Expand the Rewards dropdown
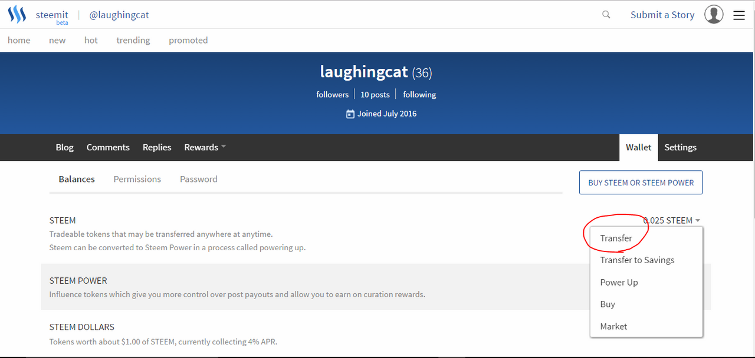 (205, 147)
